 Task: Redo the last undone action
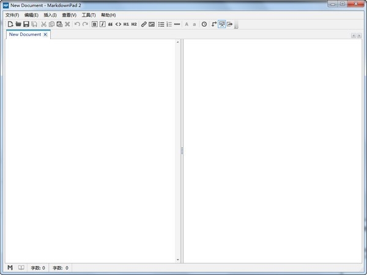[85, 24]
